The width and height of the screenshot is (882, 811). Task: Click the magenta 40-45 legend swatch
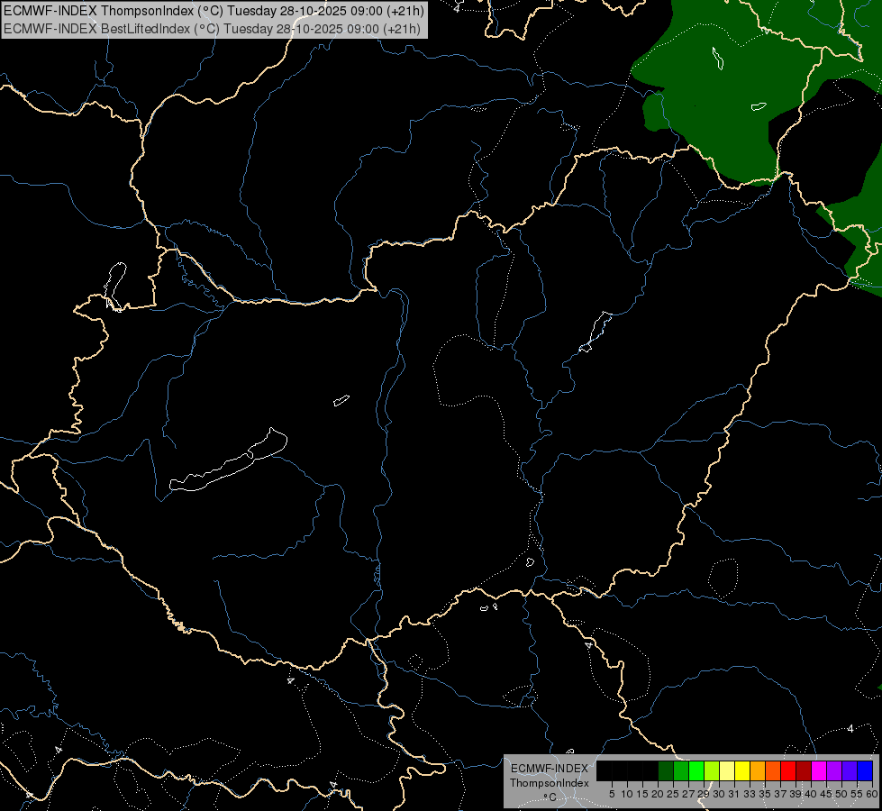point(819,770)
